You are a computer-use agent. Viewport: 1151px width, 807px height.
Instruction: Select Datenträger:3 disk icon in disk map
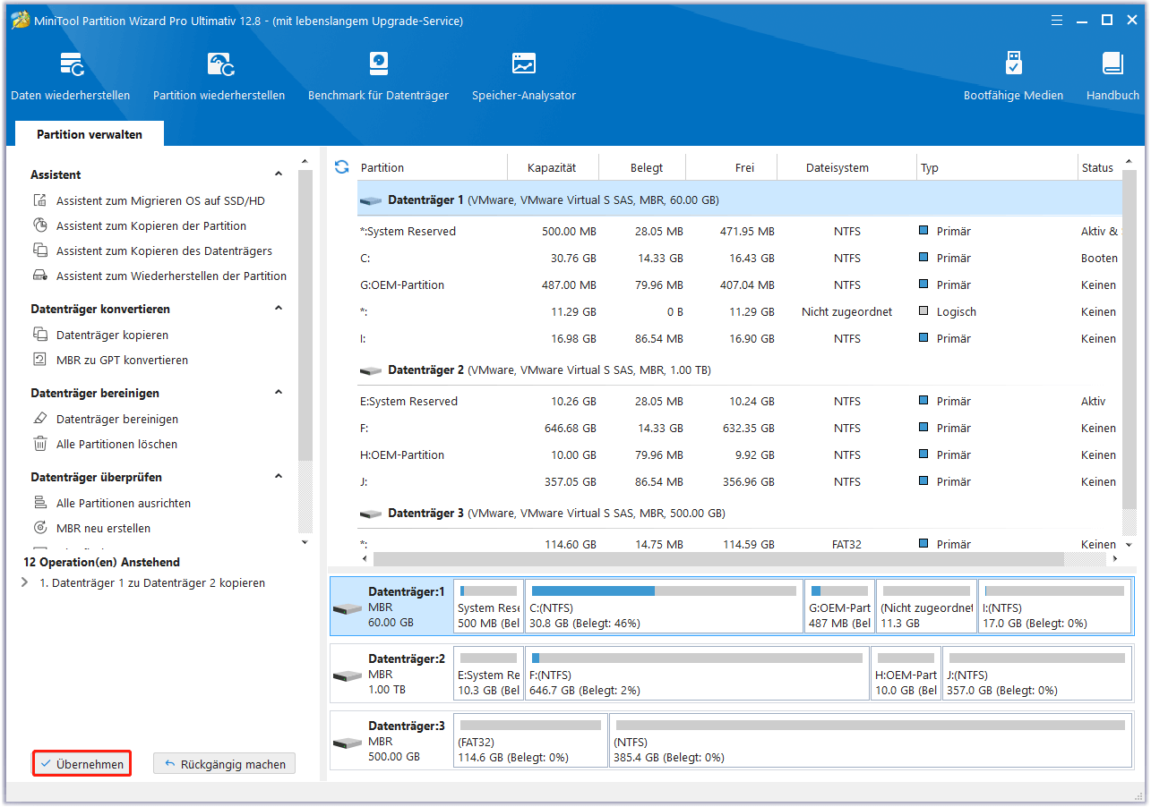(347, 743)
